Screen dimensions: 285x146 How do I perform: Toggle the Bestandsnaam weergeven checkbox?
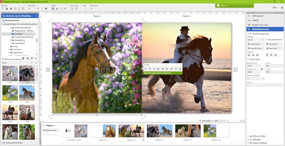tap(3, 59)
